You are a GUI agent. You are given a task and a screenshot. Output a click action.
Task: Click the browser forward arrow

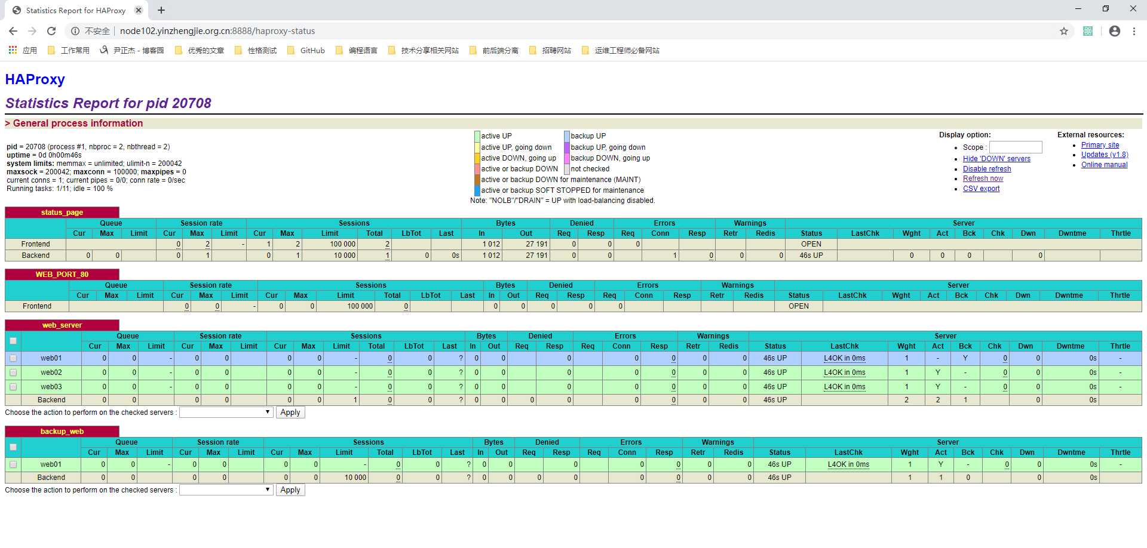tap(32, 31)
